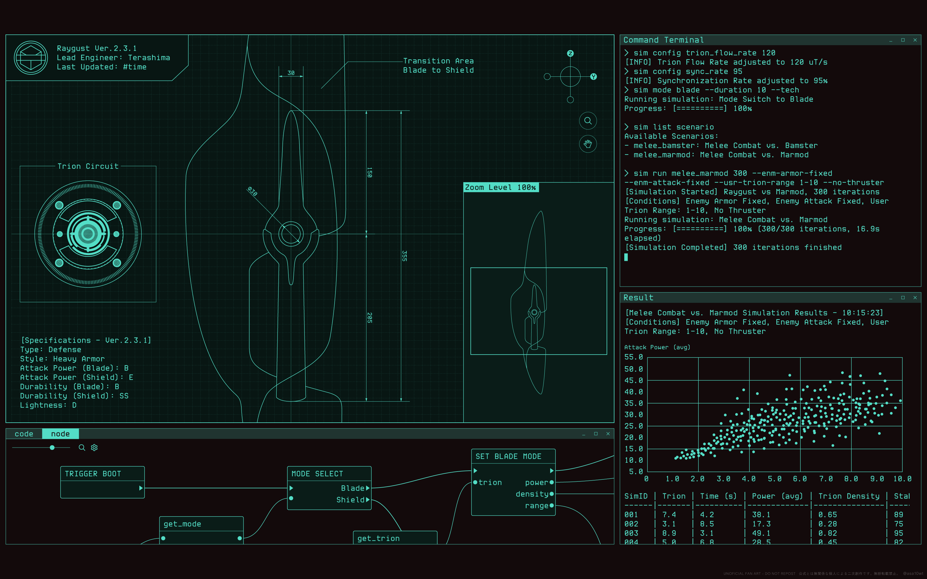Click the Zoom Level 100% label
The height and width of the screenshot is (579, 927).
pos(500,187)
